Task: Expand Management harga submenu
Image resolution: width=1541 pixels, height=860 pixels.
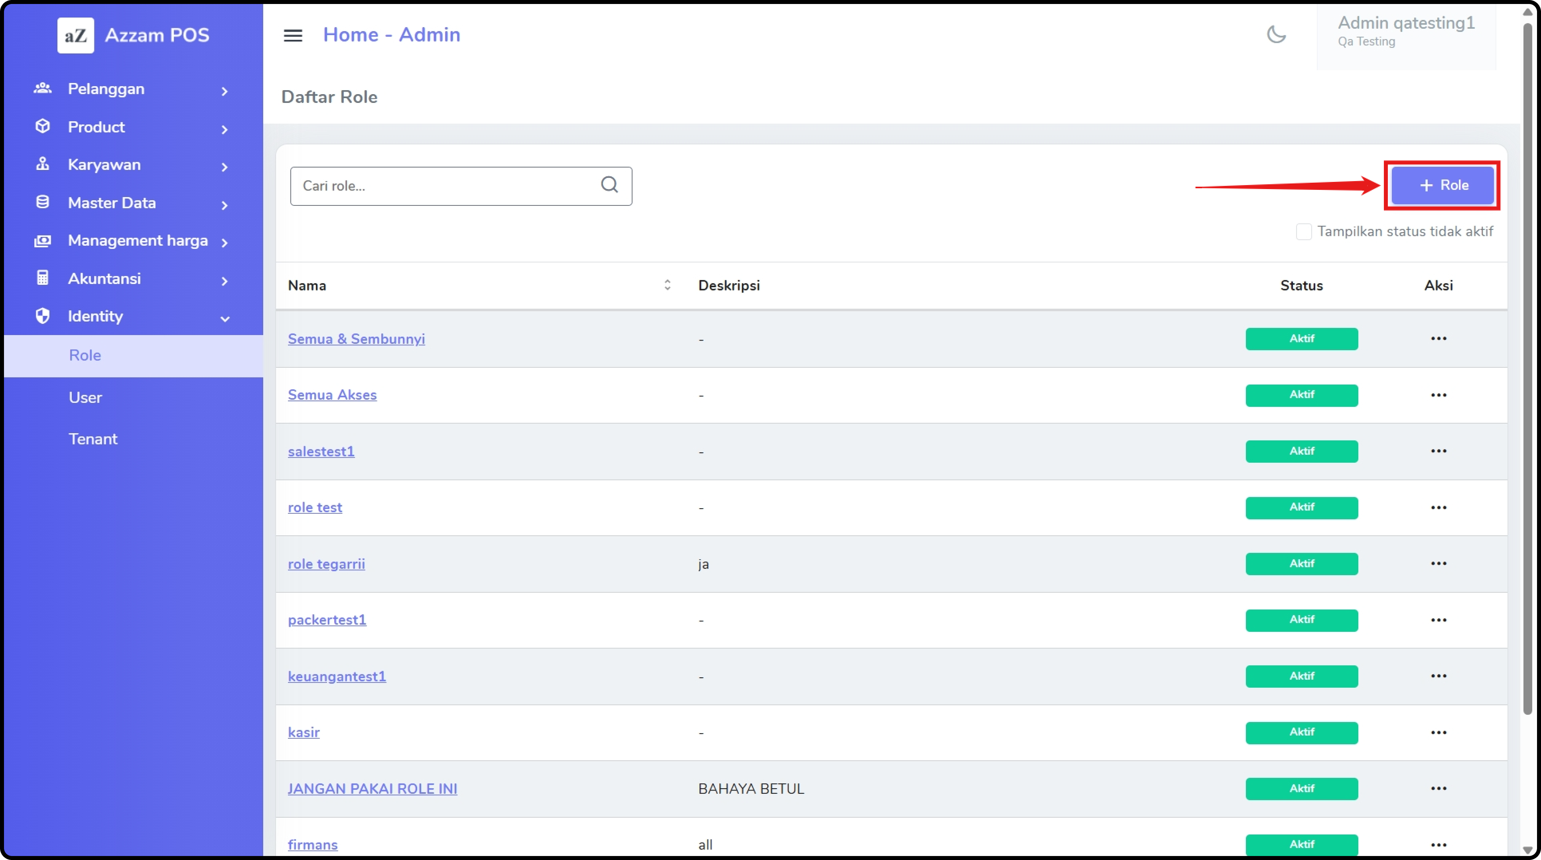Action: (225, 243)
